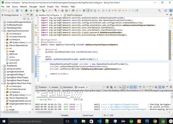173x124 pixels.
Task: Expand the PostManH2 project
Action: [x=2, y=66]
